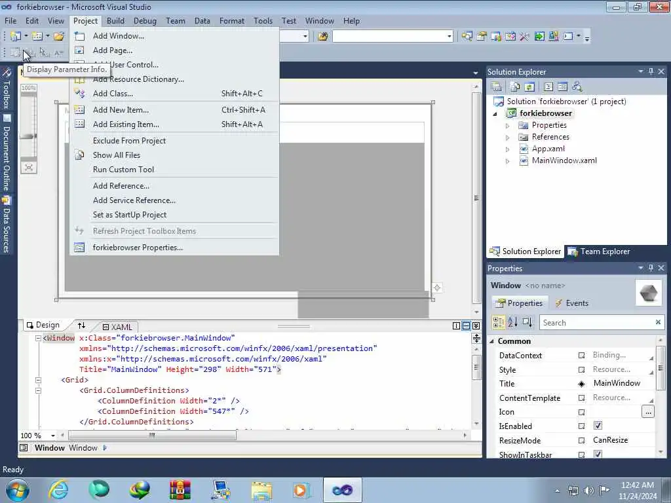Collapse the Common properties category

tap(492, 341)
